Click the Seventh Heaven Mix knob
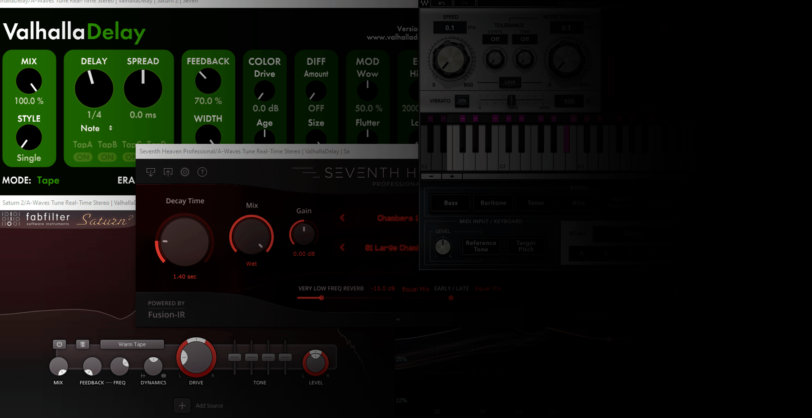812x418 pixels. pyautogui.click(x=251, y=236)
